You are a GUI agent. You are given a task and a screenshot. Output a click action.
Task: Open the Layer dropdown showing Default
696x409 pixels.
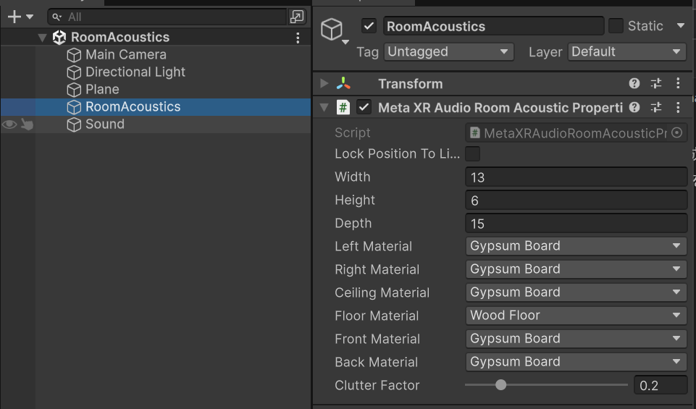click(x=627, y=52)
